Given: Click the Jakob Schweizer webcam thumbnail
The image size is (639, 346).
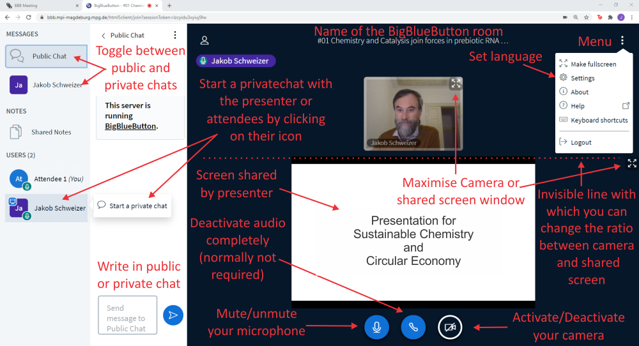Looking at the screenshot, I should point(413,114).
